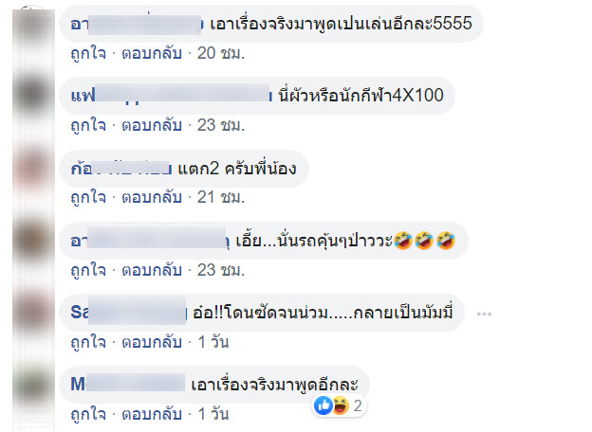Open the first commenter's blurred avatar

point(33,27)
